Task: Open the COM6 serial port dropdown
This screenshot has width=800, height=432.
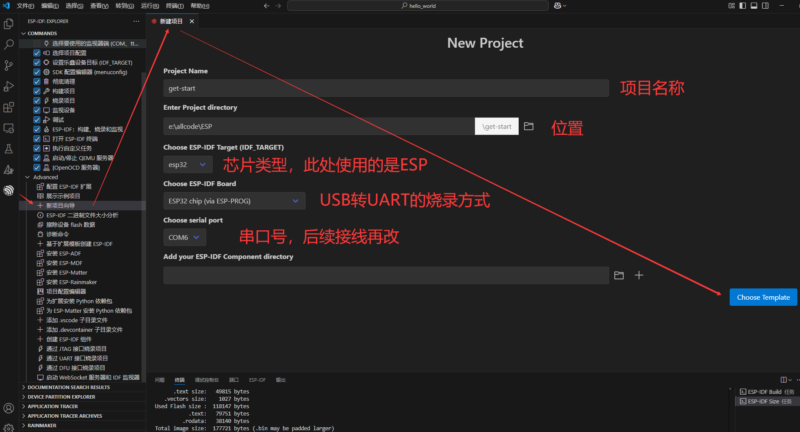Action: tap(184, 237)
